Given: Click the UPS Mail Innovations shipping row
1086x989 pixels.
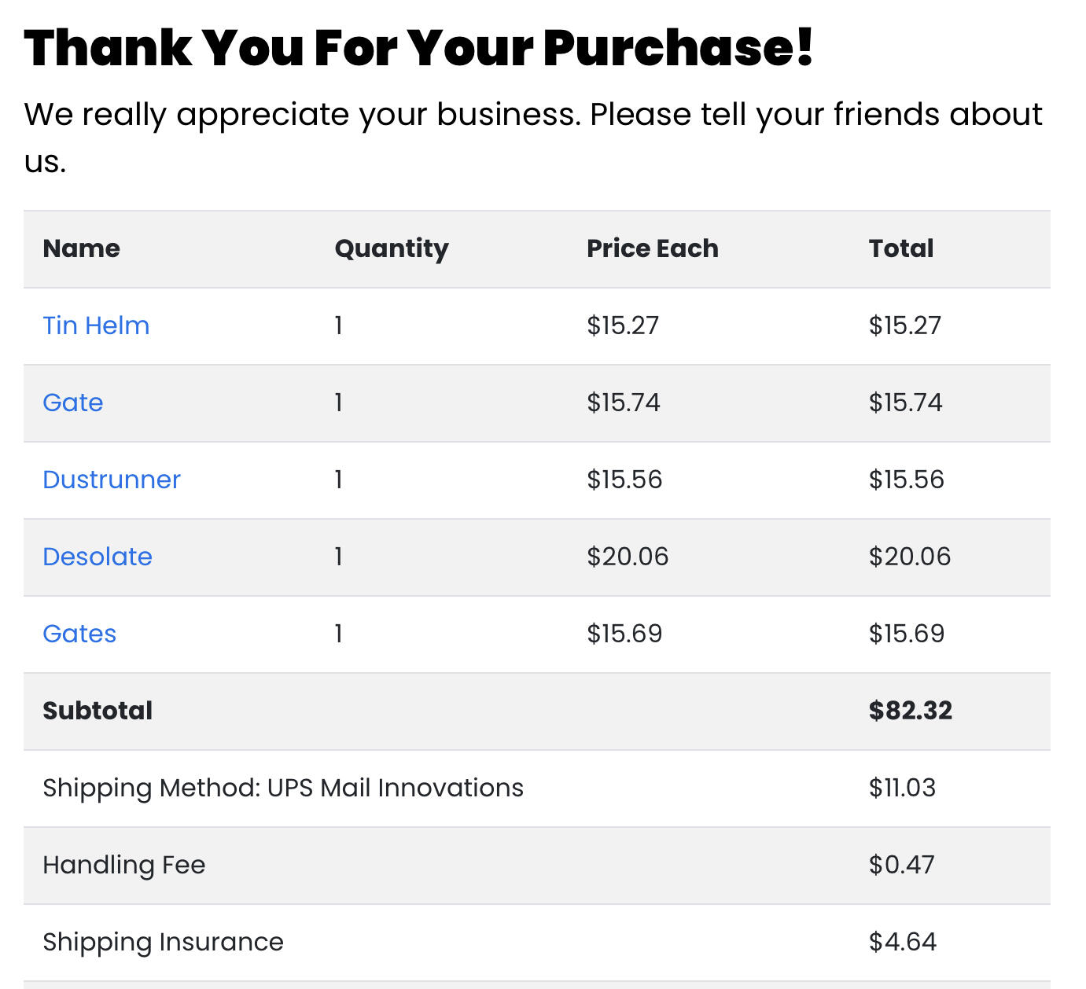Looking at the screenshot, I should [x=537, y=788].
